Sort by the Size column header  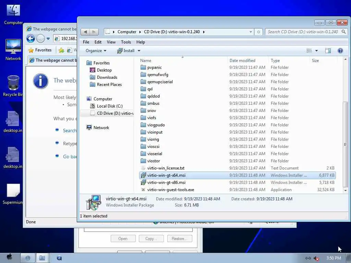click(323, 61)
